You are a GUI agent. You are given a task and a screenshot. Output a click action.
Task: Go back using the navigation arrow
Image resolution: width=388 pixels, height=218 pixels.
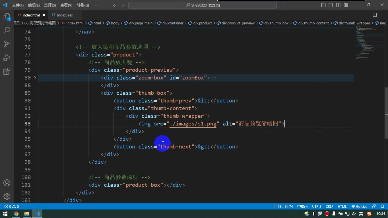coord(115,5)
